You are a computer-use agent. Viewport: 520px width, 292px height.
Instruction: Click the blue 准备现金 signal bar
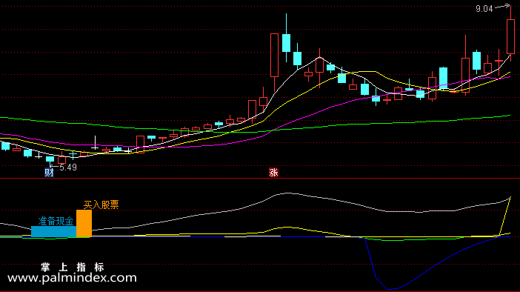[54, 232]
